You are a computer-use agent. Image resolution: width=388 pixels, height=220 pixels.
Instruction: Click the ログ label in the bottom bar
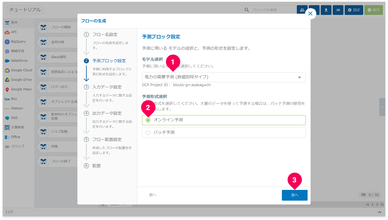coord(10,212)
